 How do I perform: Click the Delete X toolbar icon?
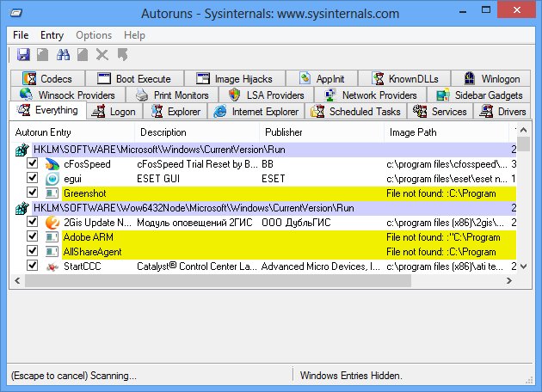[x=102, y=54]
